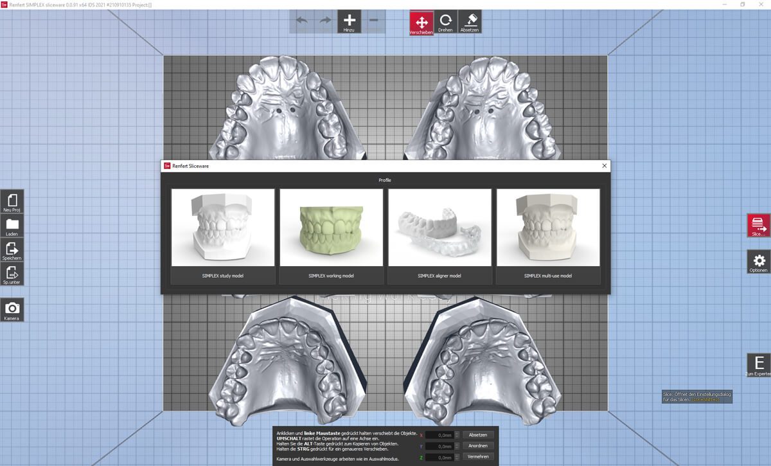Add an object with the Hinzu plus button
This screenshot has width=771, height=466.
coord(350,21)
